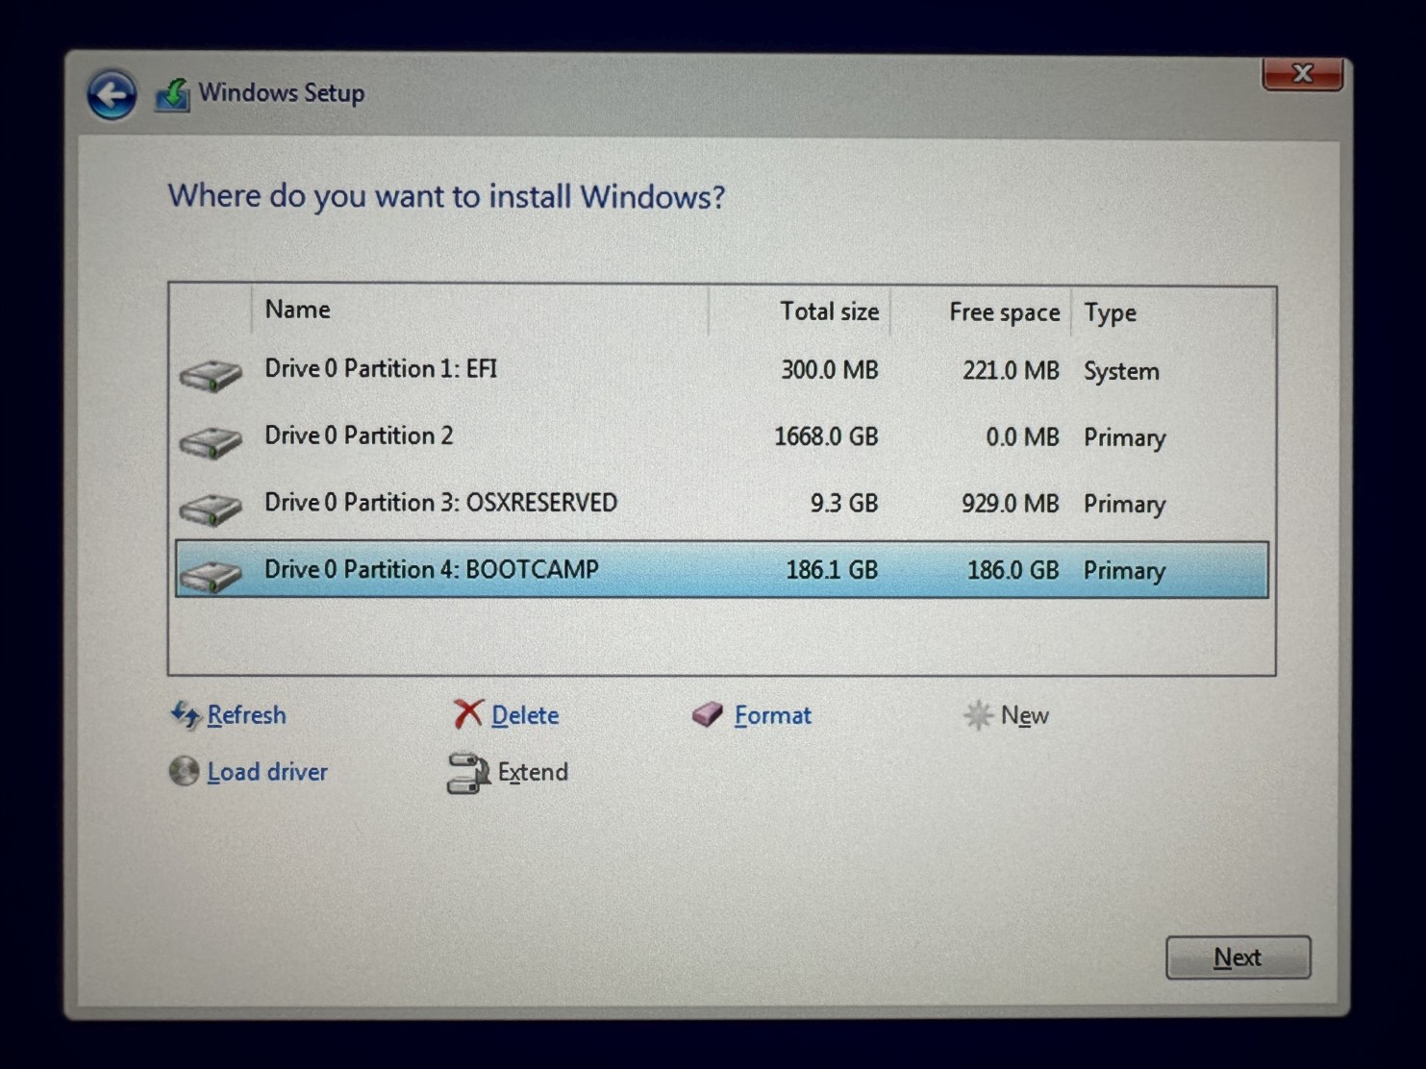The image size is (1426, 1069).
Task: Click the 186.0 GB free space cell
Action: tap(1013, 570)
